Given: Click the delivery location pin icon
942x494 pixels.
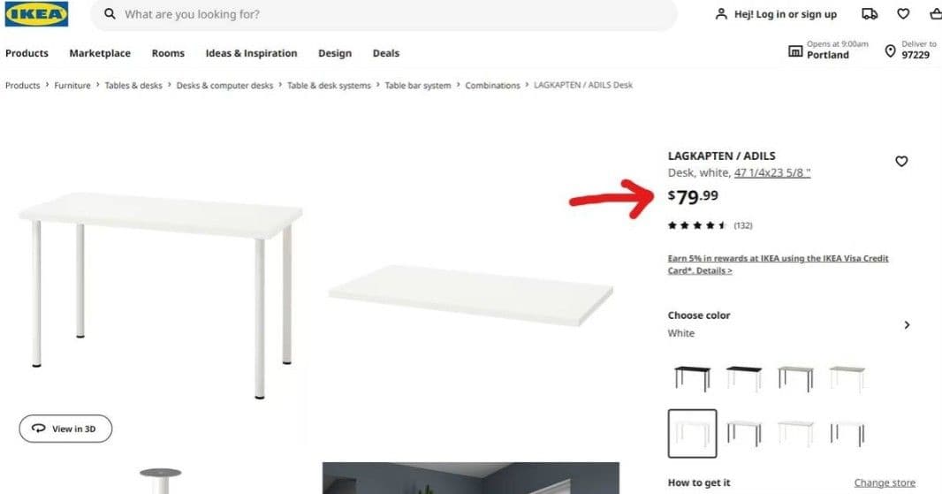Looking at the screenshot, I should (x=891, y=51).
